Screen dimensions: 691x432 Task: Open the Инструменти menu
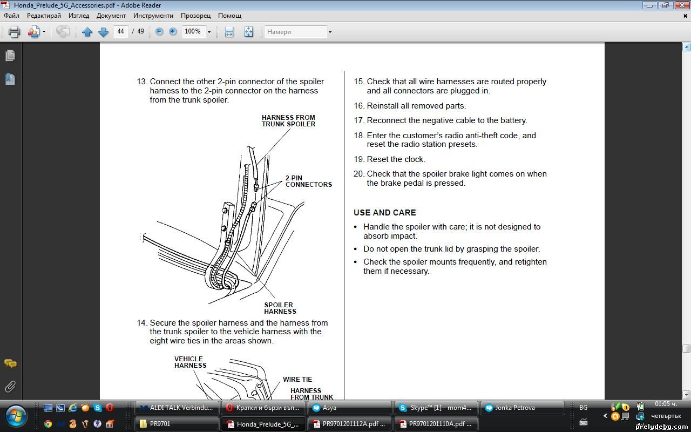153,16
